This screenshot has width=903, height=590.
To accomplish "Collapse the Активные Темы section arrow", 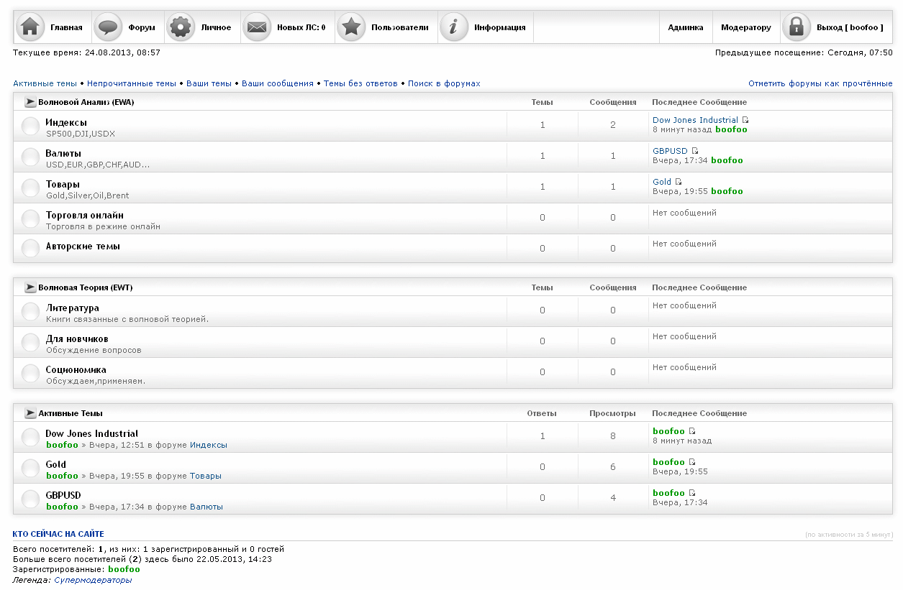I will 30,413.
